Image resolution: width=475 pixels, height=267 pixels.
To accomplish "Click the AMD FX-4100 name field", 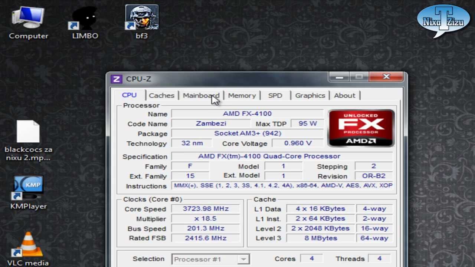I will [247, 114].
